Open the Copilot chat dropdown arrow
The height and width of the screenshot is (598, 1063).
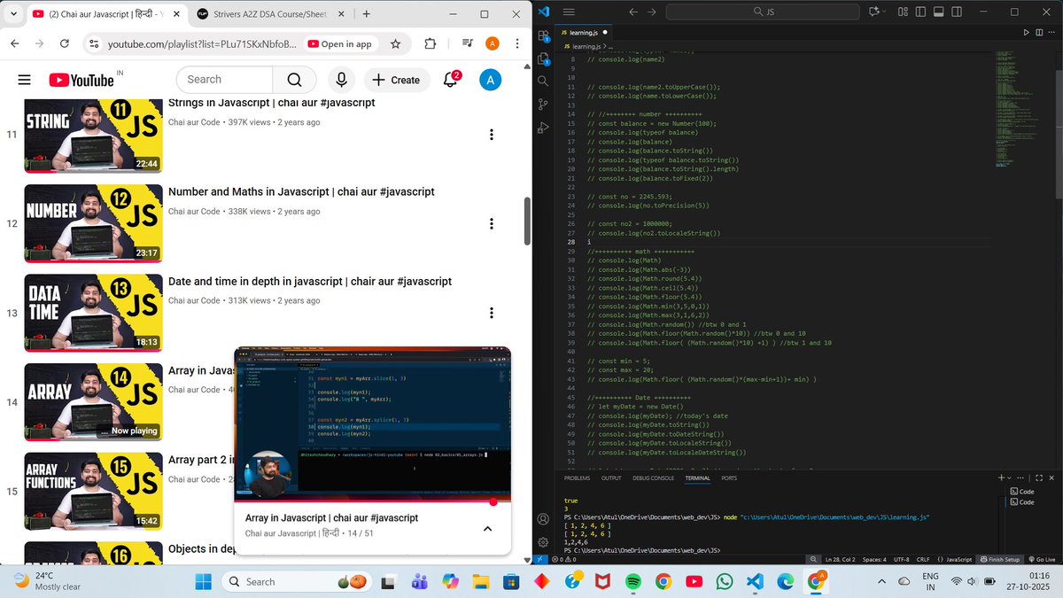[x=886, y=12]
